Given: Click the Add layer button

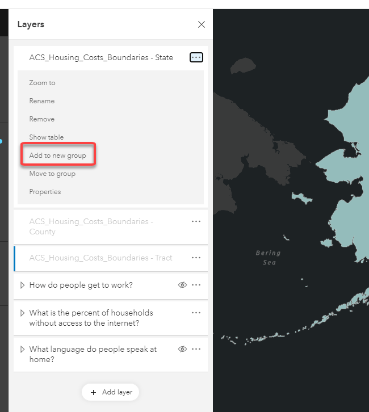Looking at the screenshot, I should (x=111, y=392).
